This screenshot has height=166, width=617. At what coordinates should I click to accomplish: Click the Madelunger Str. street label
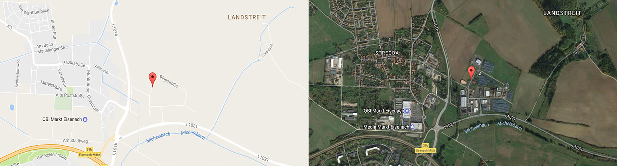pyautogui.click(x=52, y=49)
